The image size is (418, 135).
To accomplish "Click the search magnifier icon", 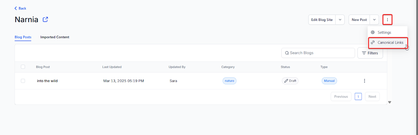I will pyautogui.click(x=287, y=53).
